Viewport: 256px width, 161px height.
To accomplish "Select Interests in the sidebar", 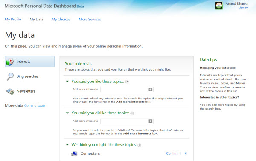I will point(29,62).
